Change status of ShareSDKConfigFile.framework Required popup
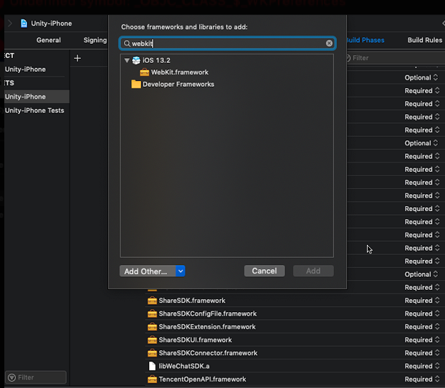Screen dimensions: 445x388 pos(422,314)
